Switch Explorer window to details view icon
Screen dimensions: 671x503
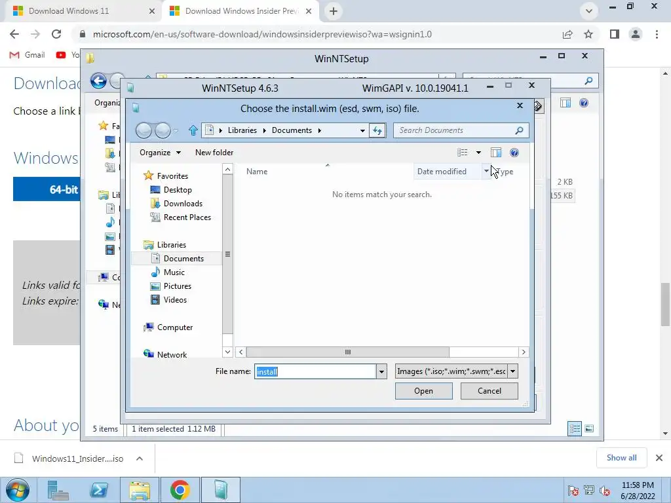[574, 428]
